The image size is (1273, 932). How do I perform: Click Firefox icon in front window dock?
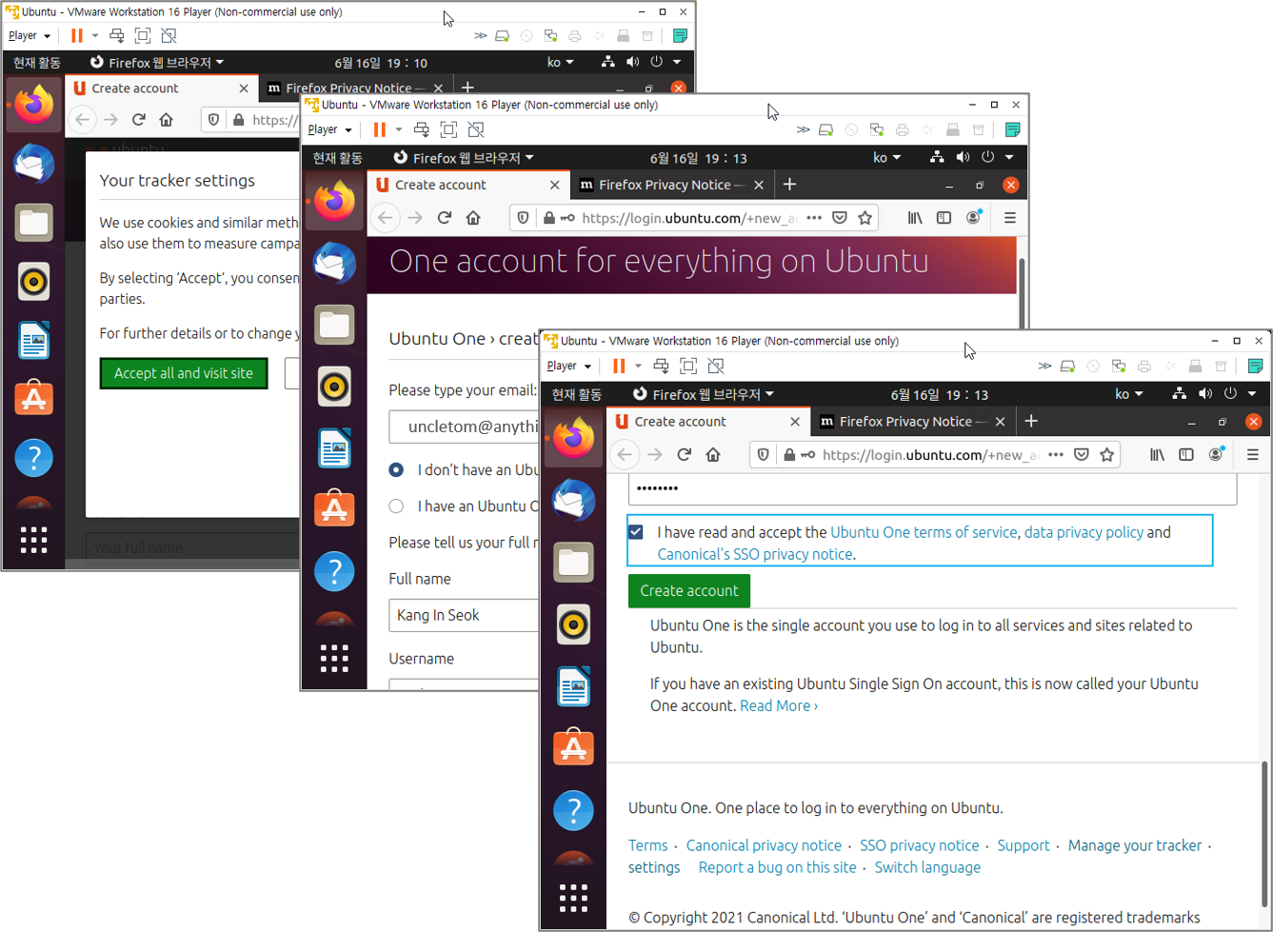coord(573,438)
